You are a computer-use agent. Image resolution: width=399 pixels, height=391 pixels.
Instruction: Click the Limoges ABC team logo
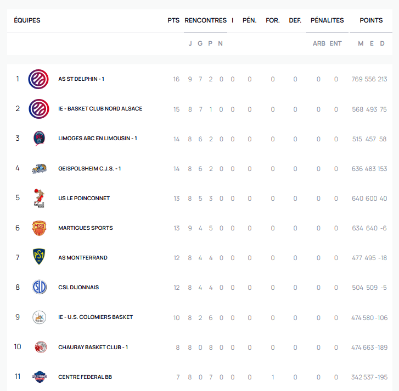tap(38, 139)
